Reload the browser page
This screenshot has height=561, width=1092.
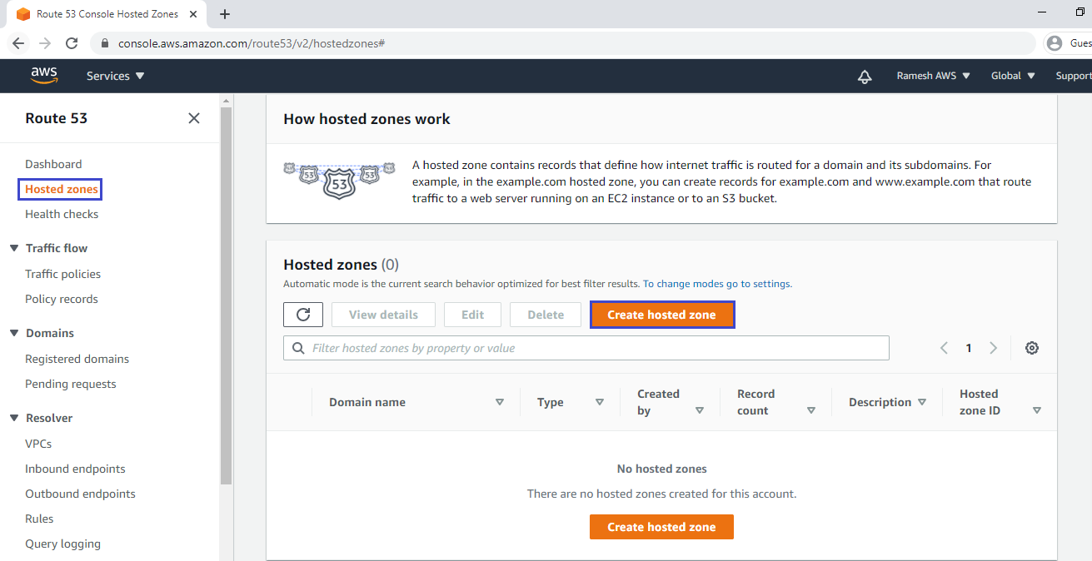[x=72, y=43]
